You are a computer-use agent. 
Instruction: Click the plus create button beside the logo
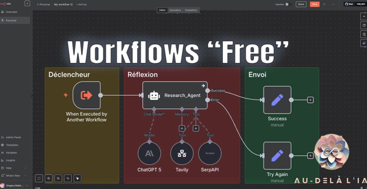(27, 4)
